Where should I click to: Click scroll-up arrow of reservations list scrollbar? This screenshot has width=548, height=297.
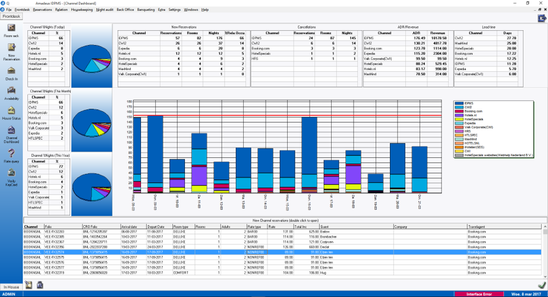545,227
